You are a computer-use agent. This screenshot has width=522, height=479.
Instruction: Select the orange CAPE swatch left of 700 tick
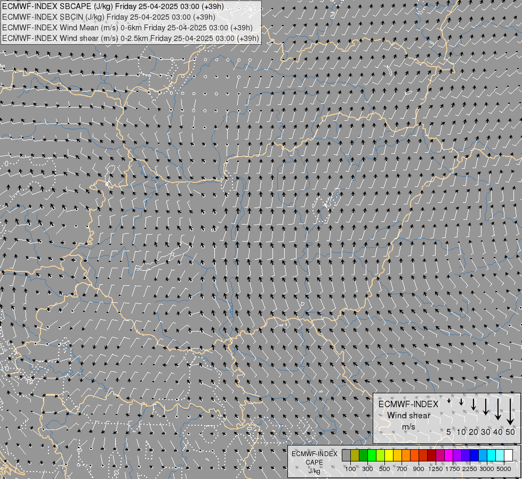pyautogui.click(x=406, y=456)
